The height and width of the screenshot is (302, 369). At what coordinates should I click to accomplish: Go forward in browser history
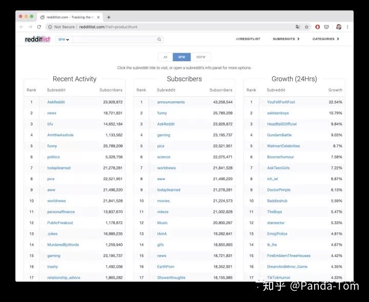[30, 27]
